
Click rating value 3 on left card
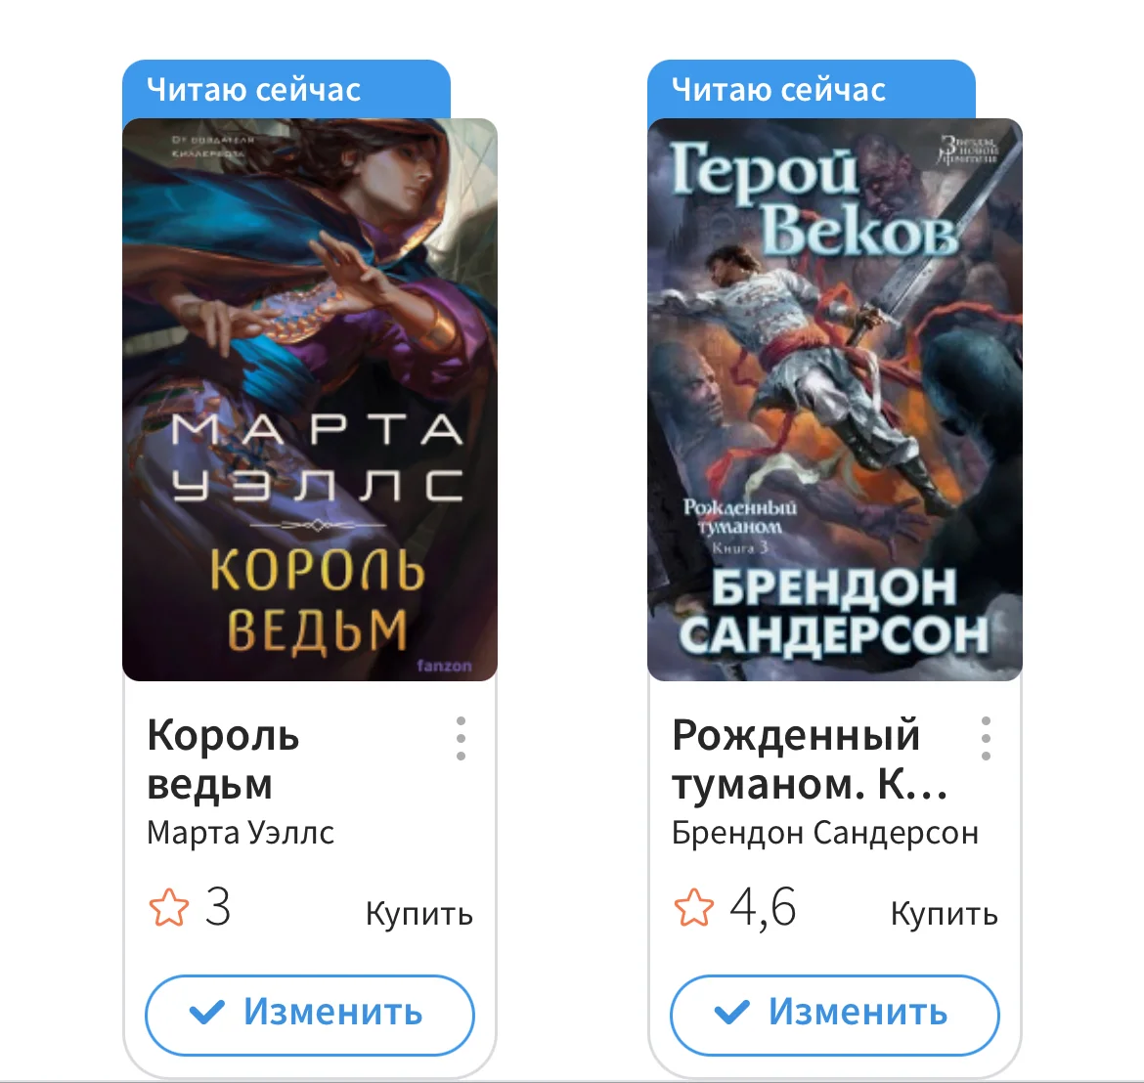point(218,907)
